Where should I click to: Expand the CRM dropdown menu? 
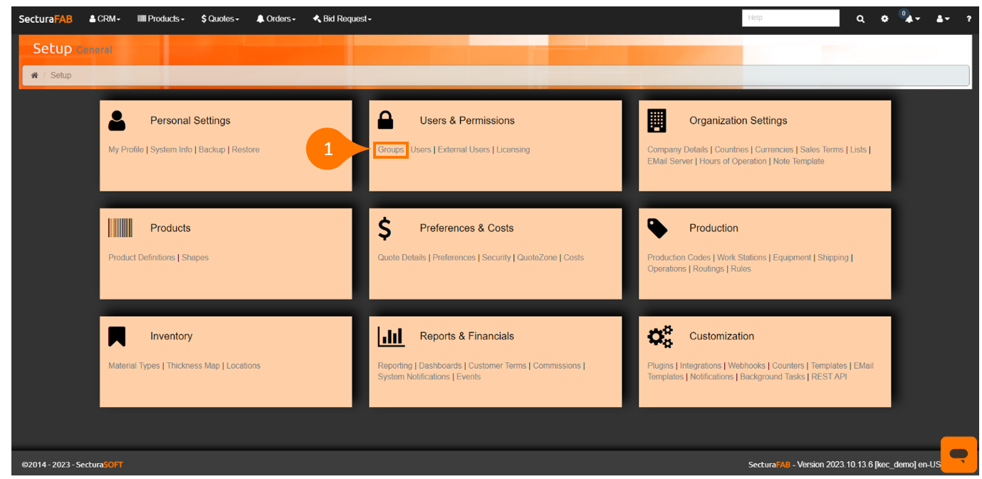(x=105, y=19)
